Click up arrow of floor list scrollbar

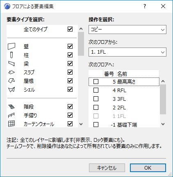[x=163, y=81]
